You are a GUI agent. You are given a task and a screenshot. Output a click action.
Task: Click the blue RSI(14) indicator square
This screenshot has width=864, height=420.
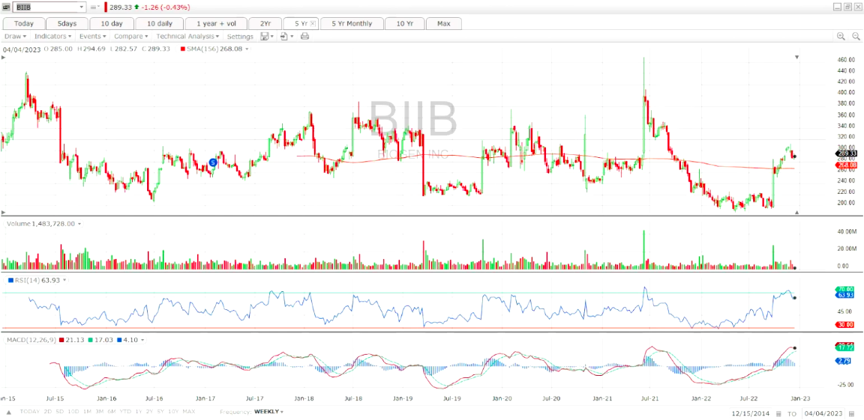[x=10, y=280]
